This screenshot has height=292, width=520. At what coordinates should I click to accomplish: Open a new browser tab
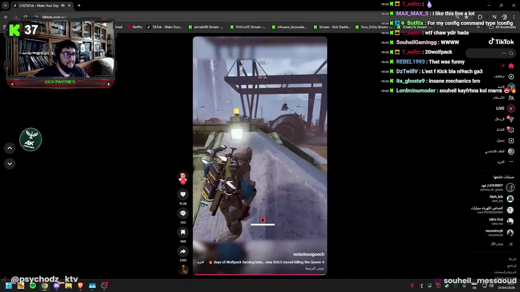tap(79, 6)
